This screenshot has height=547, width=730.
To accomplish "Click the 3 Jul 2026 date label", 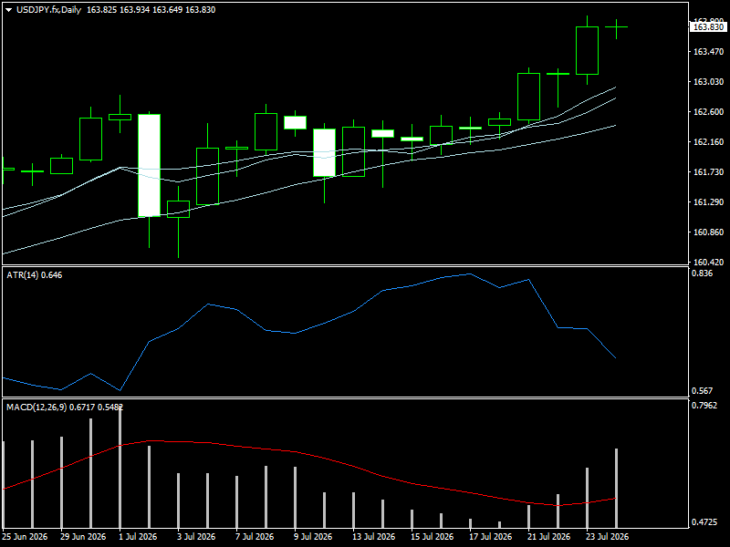I will (x=196, y=537).
